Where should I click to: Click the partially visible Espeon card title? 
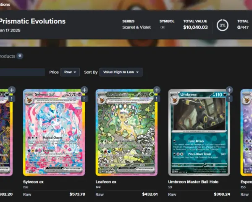point(246,182)
